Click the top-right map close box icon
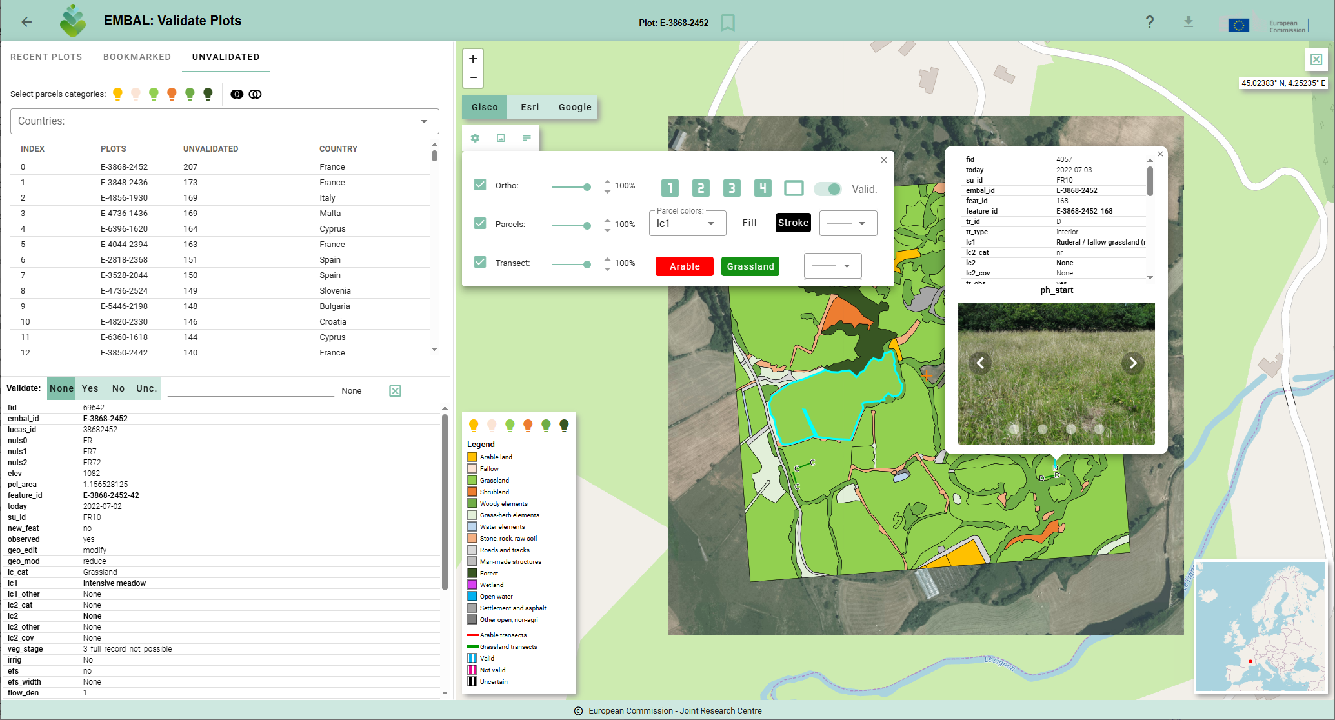The image size is (1335, 720). coord(1316,59)
